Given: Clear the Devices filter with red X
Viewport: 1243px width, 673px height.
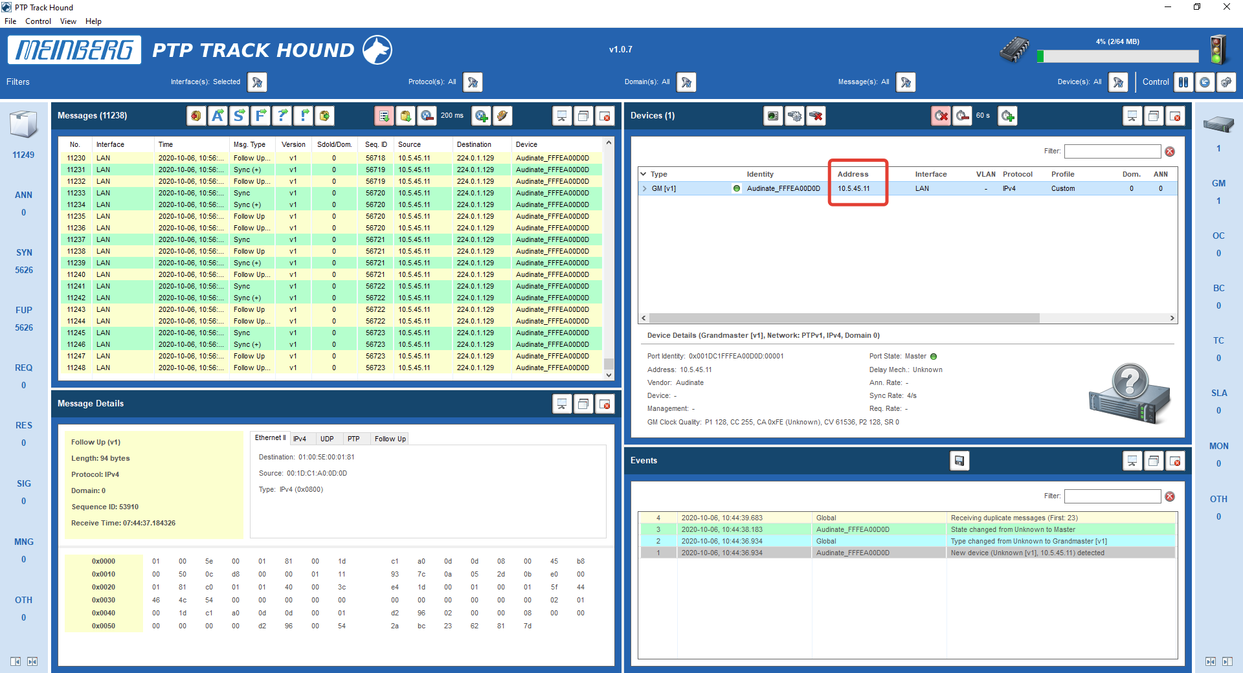Looking at the screenshot, I should 1170,151.
